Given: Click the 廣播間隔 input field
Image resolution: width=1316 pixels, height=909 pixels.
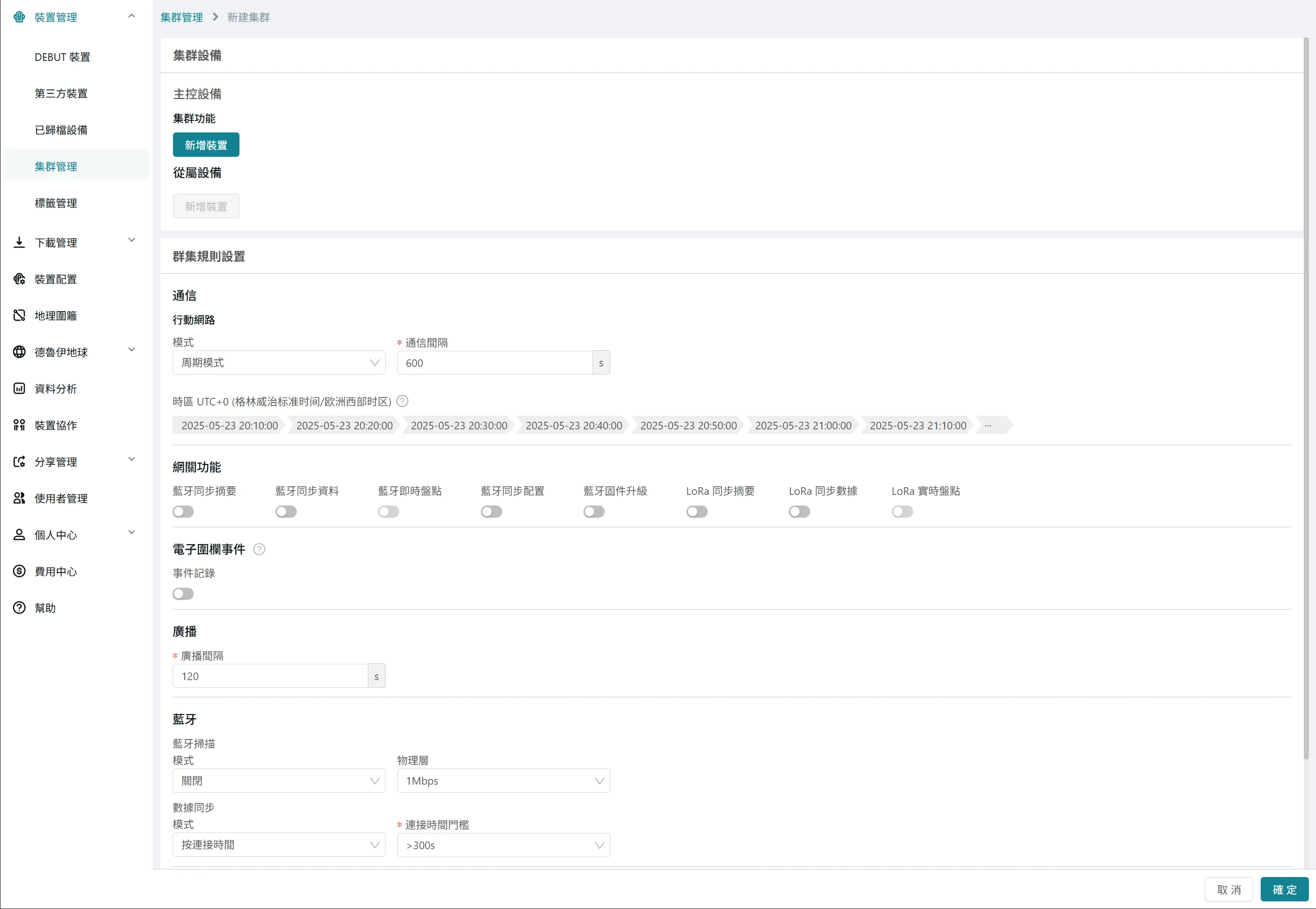Looking at the screenshot, I should pos(270,676).
